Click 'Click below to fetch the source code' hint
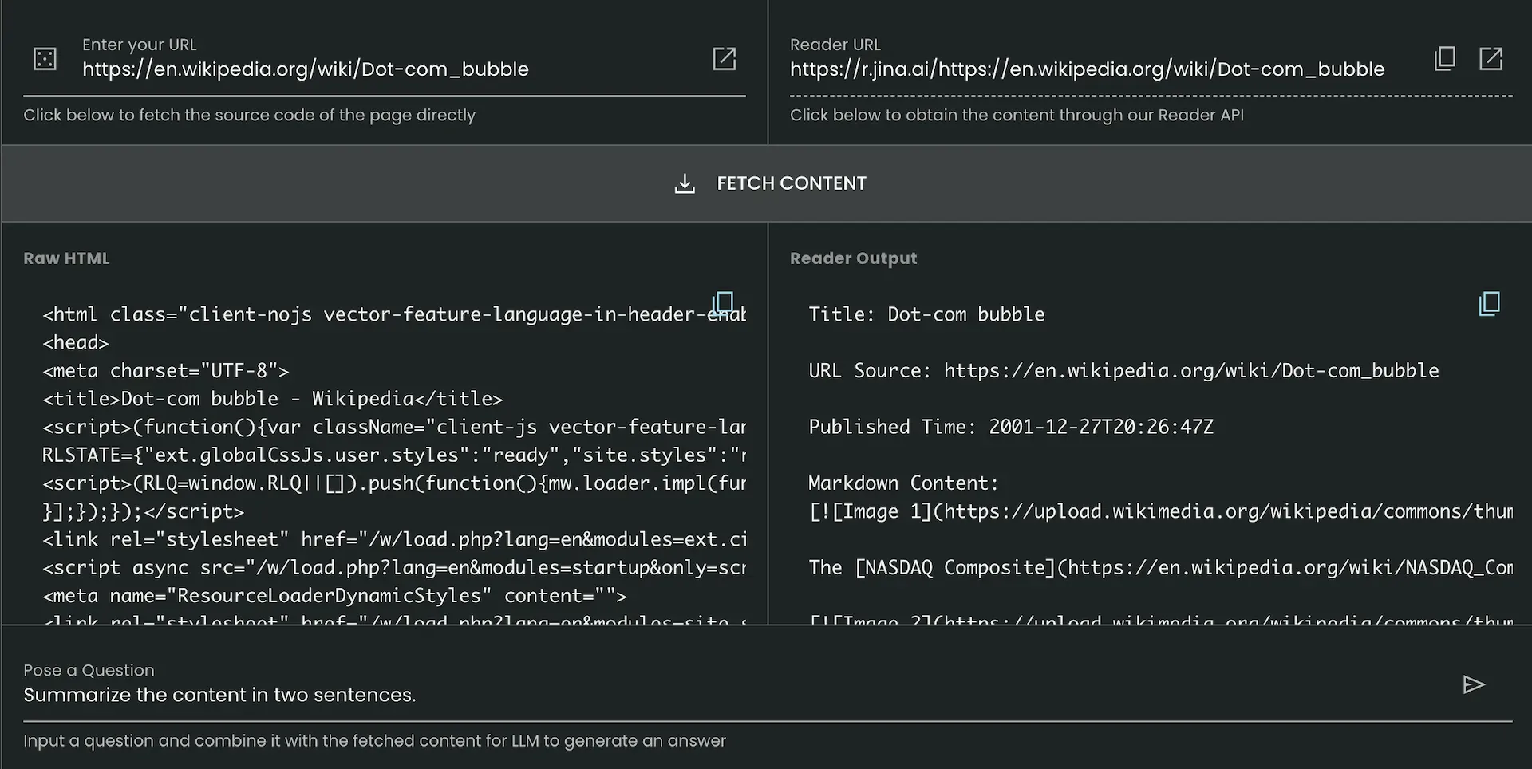The width and height of the screenshot is (1532, 769). 249,115
